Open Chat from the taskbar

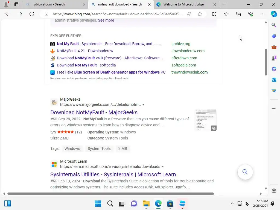coord(134,203)
